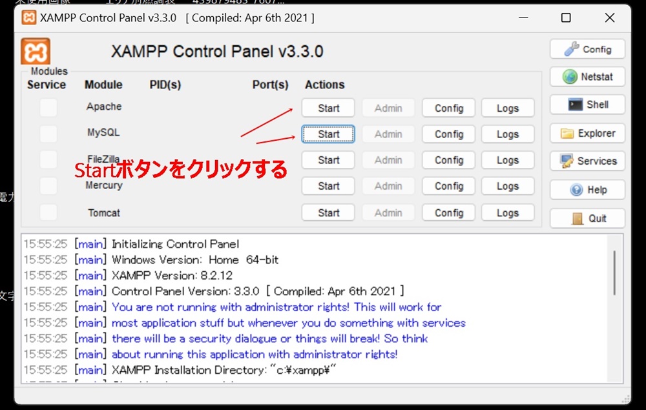Click the 'XAMPP Control Panel v3.3.0' heading
The height and width of the screenshot is (410, 646).
(x=217, y=52)
